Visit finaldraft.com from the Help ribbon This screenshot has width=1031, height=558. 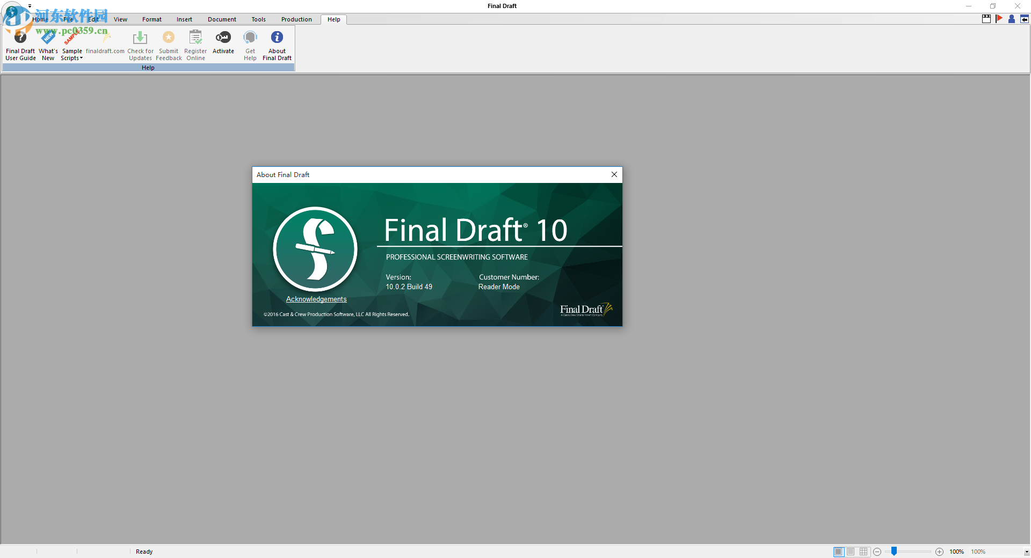[x=105, y=43]
